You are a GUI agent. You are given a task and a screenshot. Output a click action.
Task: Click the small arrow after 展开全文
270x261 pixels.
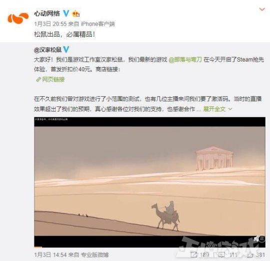point(230,109)
